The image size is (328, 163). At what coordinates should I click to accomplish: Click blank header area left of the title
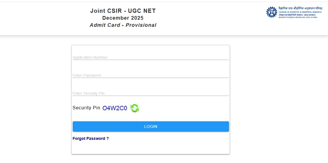(x=43, y=19)
